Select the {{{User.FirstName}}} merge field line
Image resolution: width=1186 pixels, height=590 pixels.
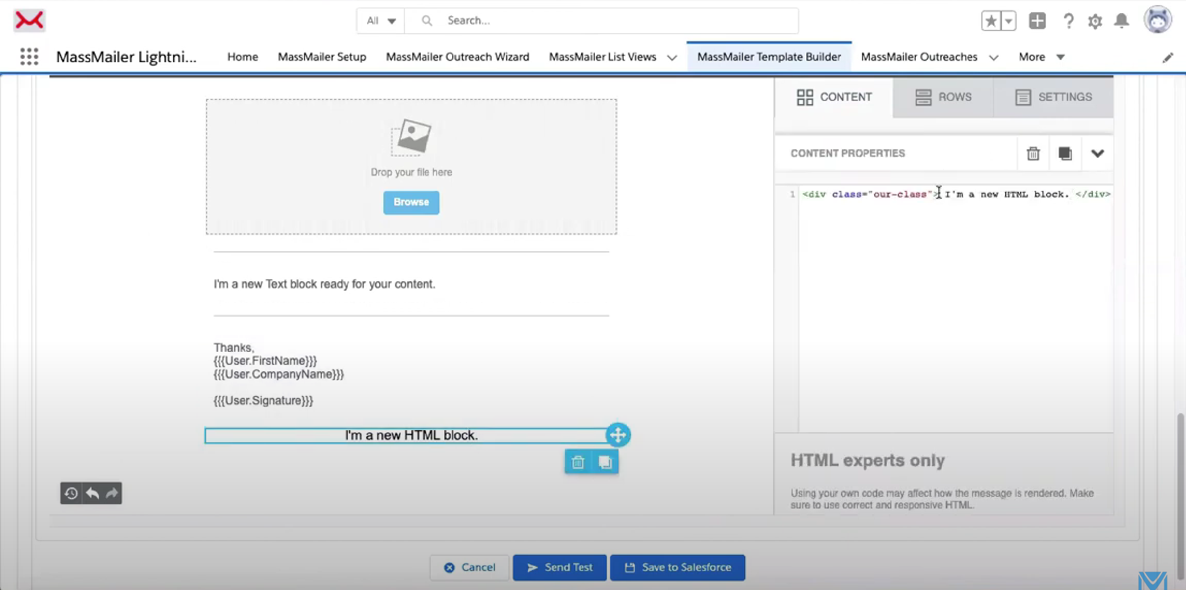(265, 361)
